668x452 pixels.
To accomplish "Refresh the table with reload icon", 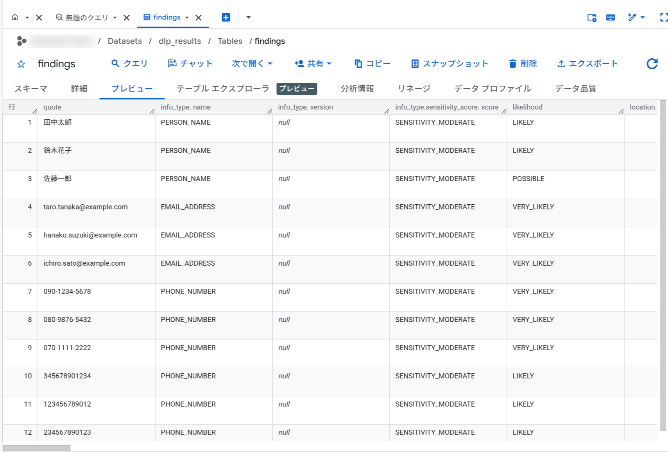I will pos(652,64).
